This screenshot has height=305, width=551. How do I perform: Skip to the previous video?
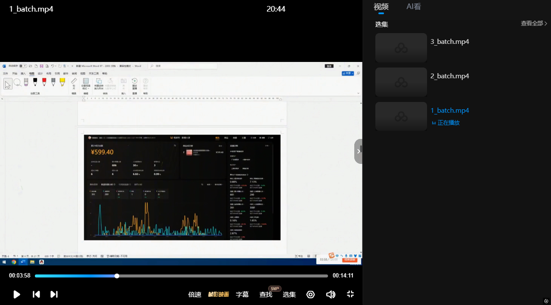click(36, 294)
